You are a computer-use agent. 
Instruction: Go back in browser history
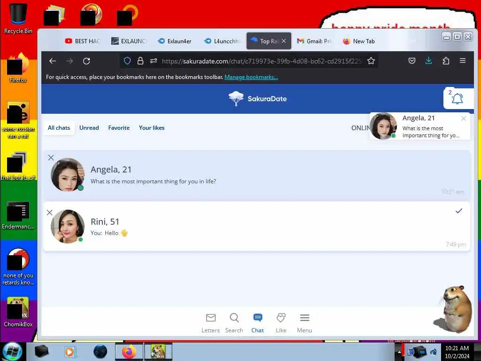53,61
